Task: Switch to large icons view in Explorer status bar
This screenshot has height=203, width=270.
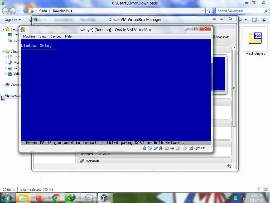Action: pyautogui.click(x=266, y=189)
